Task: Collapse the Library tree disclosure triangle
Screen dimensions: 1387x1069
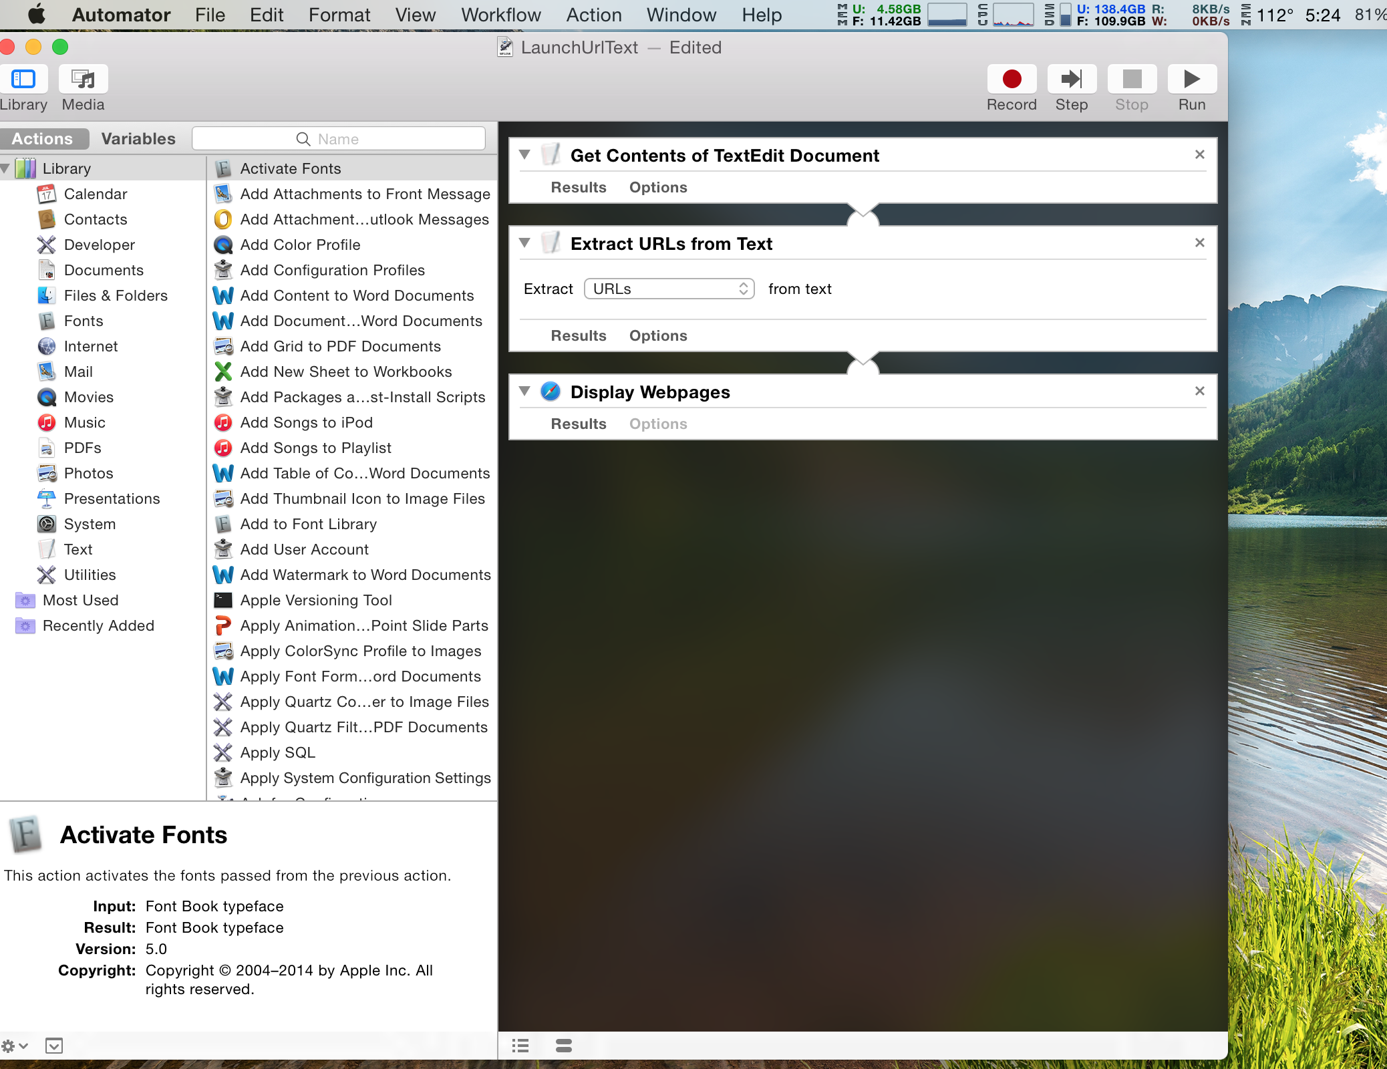Action: 5,168
